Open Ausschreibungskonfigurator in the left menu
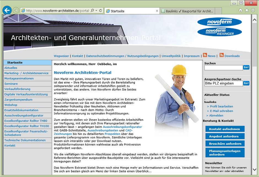The height and width of the screenshot is (177, 259). pos(28,115)
